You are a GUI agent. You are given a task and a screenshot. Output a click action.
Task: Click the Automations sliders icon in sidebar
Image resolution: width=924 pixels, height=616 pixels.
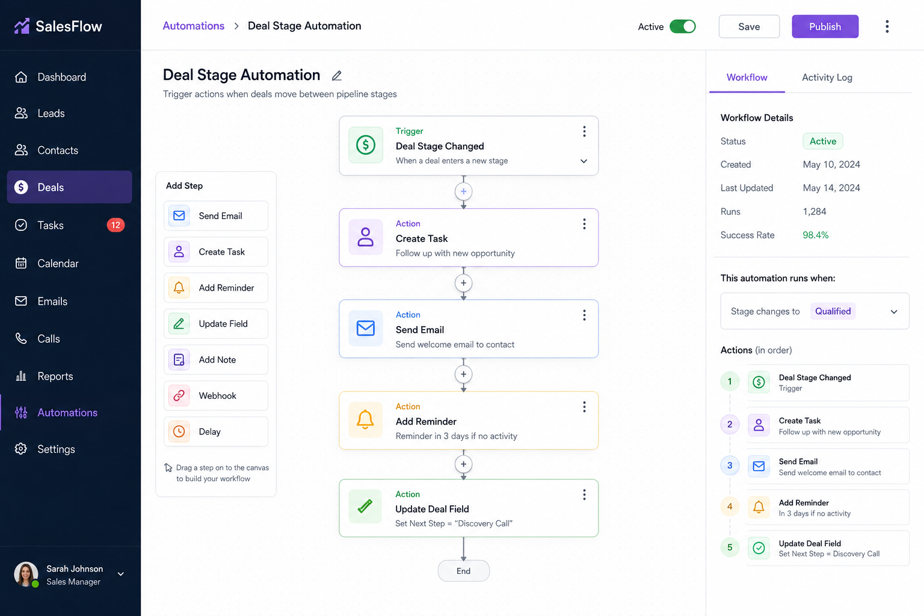tap(21, 413)
